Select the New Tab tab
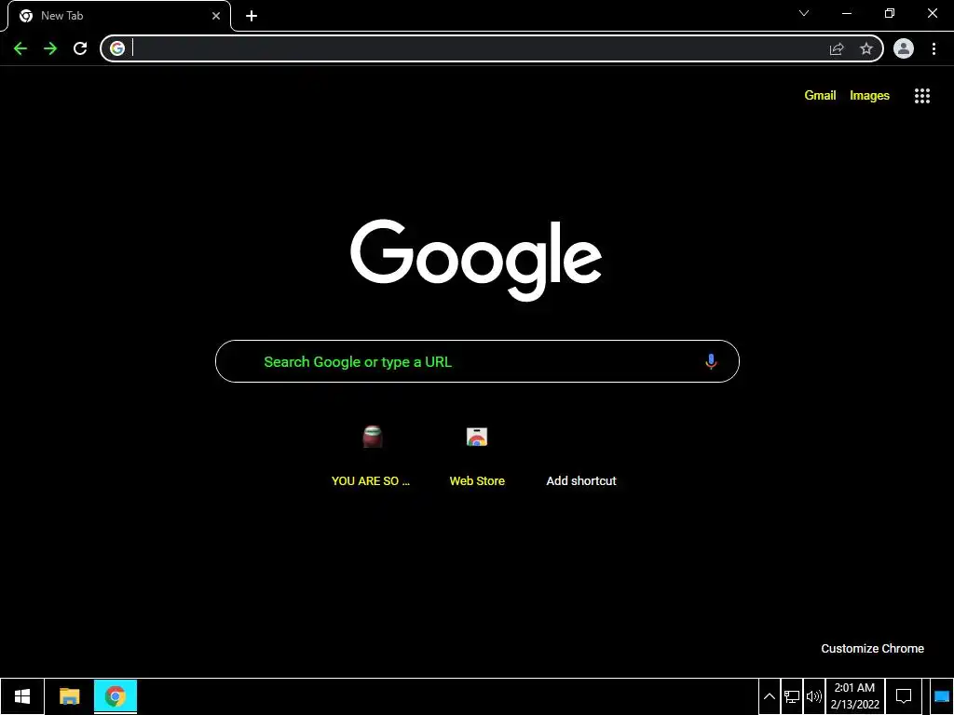 119,16
